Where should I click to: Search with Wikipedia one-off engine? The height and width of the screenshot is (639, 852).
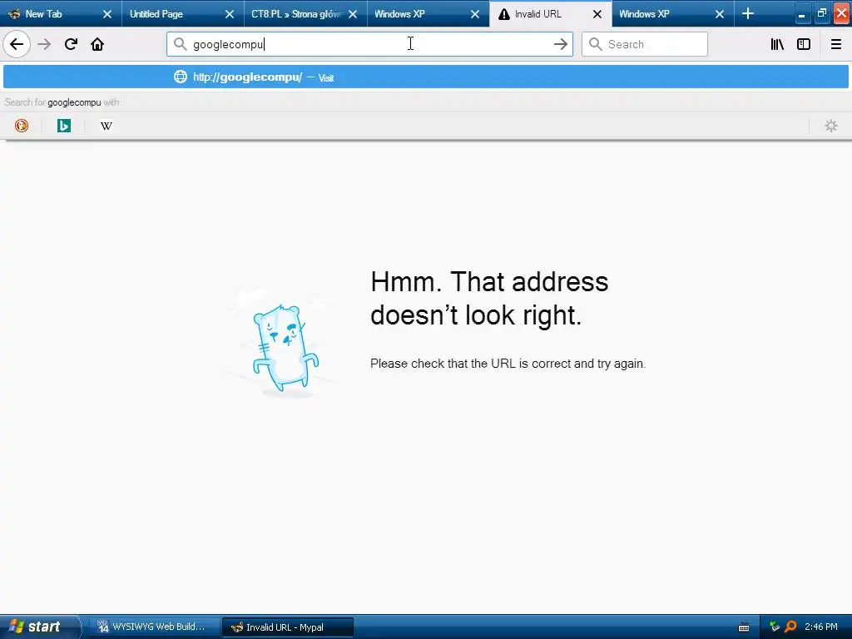106,126
